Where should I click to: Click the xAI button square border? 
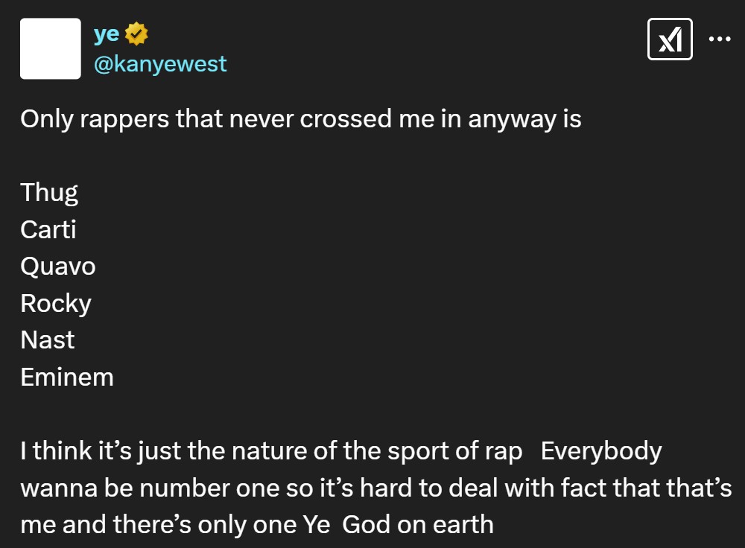coord(669,38)
